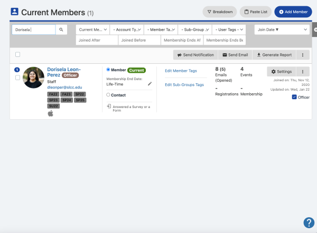Click Generate Report

coord(274,55)
